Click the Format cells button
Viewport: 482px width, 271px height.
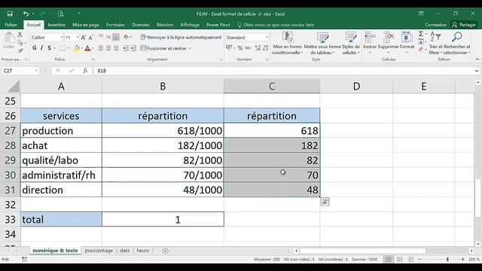click(x=407, y=43)
